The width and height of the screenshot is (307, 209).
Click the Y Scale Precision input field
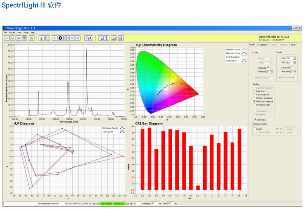tap(268, 72)
